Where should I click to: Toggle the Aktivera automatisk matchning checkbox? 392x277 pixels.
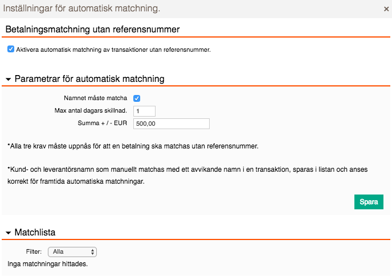pyautogui.click(x=11, y=49)
